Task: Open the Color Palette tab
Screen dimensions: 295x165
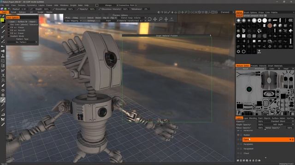Action: [271, 12]
